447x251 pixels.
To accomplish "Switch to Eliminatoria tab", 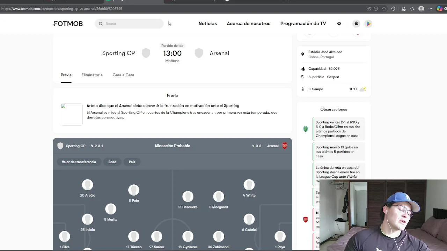I will pos(92,75).
